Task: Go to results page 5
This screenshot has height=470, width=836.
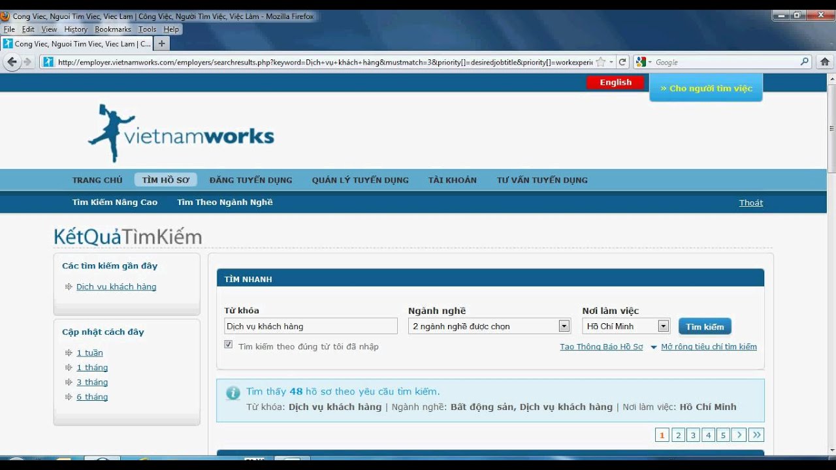Action: [x=723, y=435]
